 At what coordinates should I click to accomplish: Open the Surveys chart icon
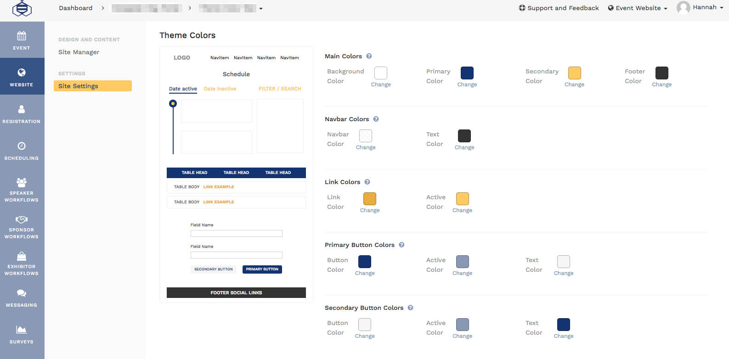coord(22,330)
